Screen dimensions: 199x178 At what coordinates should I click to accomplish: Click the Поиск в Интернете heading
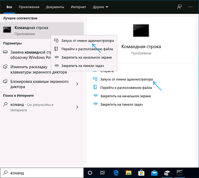click(x=18, y=95)
